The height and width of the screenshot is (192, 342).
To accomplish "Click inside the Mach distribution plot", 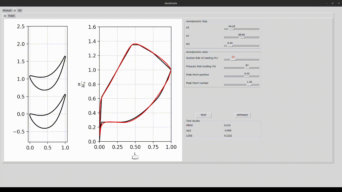I will click(x=135, y=84).
